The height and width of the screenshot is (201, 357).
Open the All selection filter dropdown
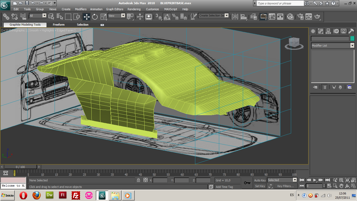(44, 16)
